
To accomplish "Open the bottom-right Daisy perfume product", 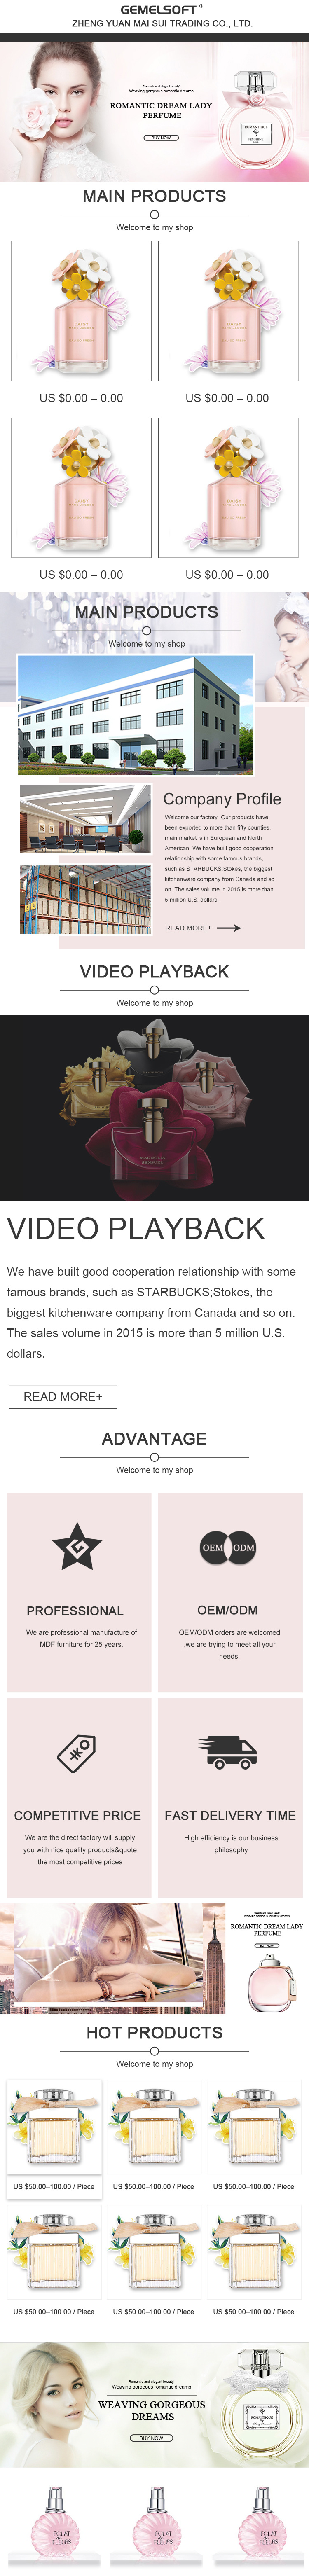I will coord(228,488).
